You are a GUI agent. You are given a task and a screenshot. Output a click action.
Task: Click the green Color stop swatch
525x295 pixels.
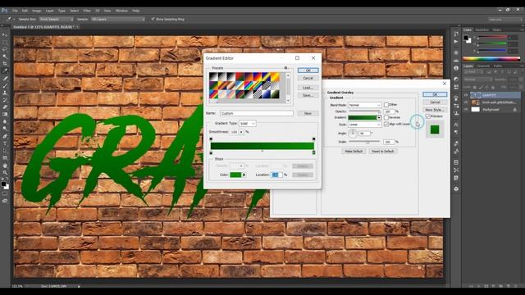[235, 175]
